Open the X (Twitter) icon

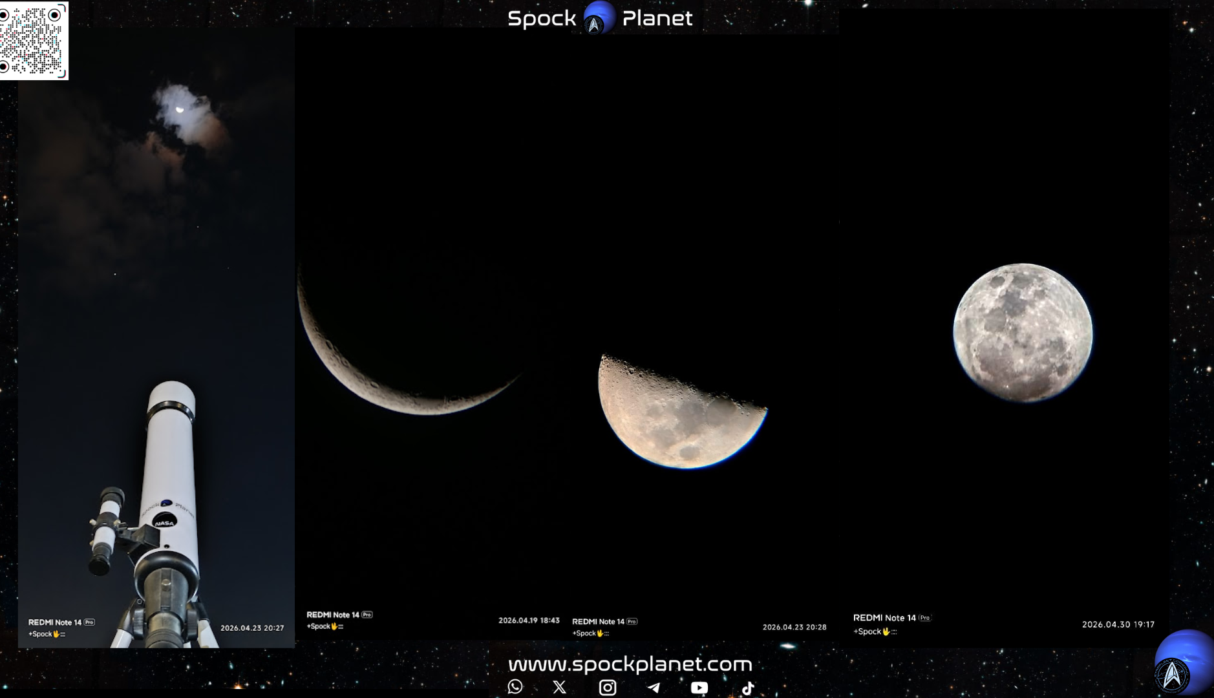[x=560, y=687]
